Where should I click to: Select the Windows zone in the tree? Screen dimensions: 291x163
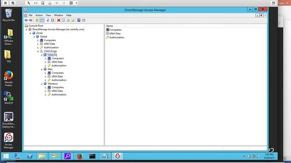pyautogui.click(x=53, y=84)
